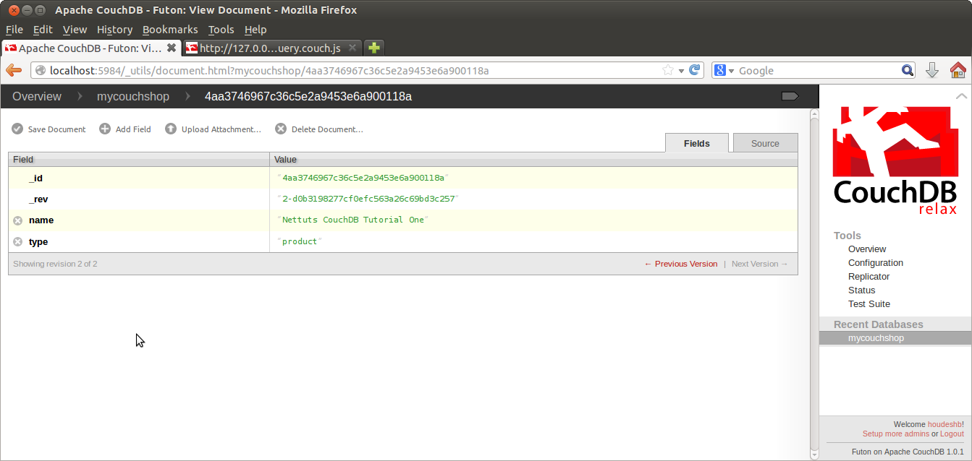Click the CouchDB relax logo
The width and height of the screenshot is (972, 461).
tap(895, 160)
